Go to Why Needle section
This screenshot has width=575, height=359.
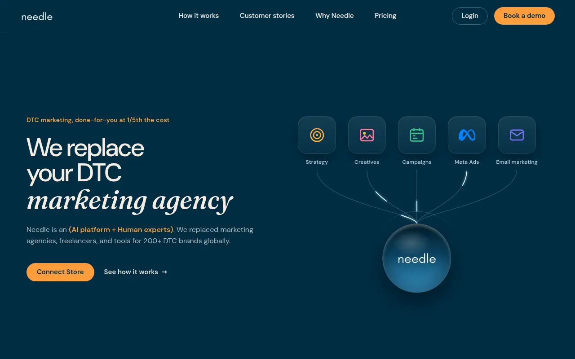[x=335, y=16]
